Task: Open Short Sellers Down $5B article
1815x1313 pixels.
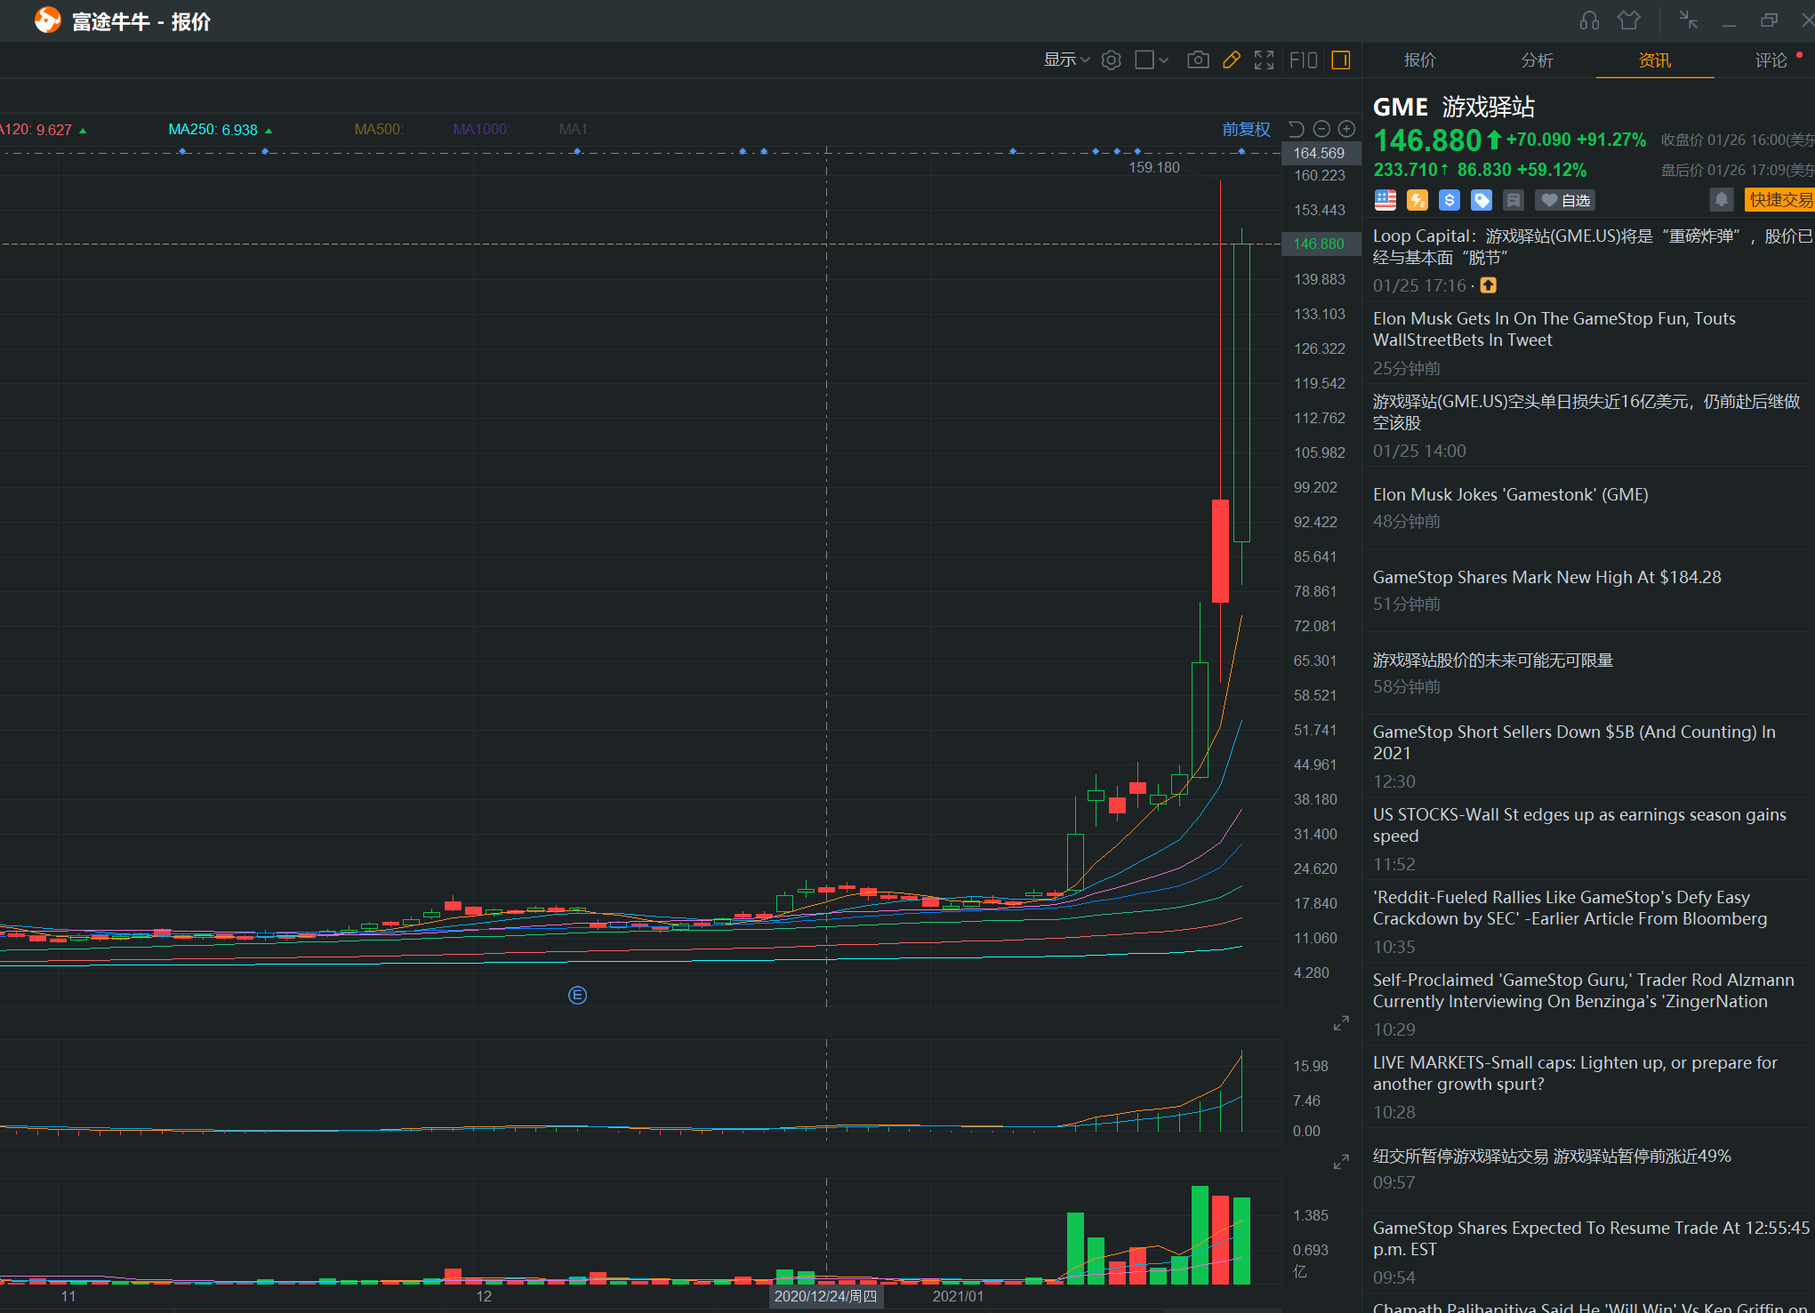Action: coord(1588,756)
